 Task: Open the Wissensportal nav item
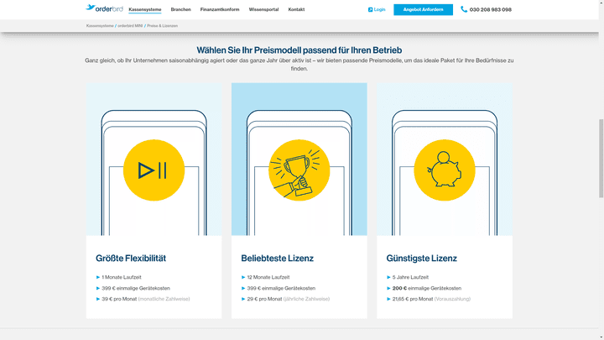point(263,10)
